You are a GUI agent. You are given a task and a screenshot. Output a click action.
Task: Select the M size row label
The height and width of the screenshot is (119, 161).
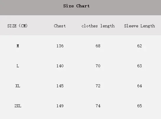click(18, 46)
